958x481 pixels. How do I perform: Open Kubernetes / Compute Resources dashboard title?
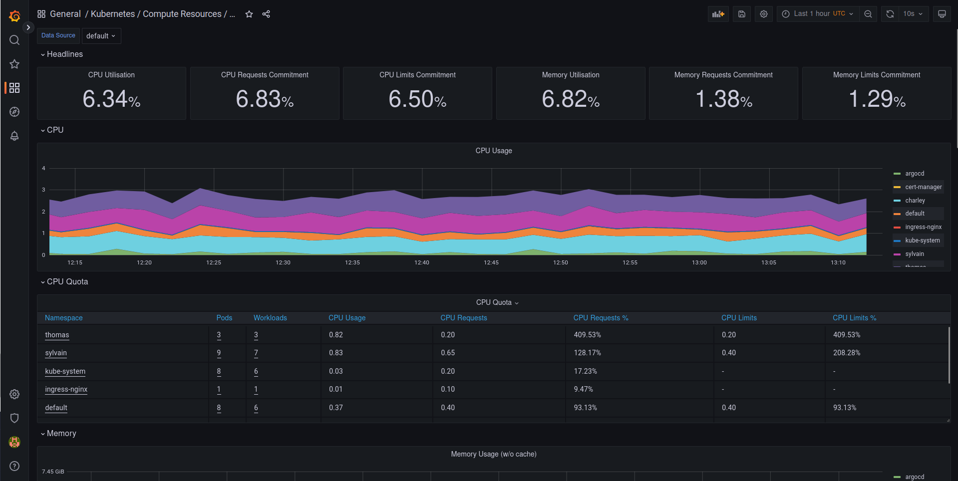pos(163,14)
